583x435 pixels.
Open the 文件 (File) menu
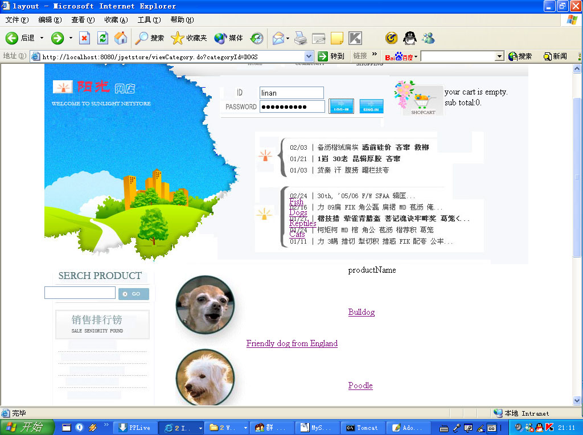pyautogui.click(x=17, y=20)
